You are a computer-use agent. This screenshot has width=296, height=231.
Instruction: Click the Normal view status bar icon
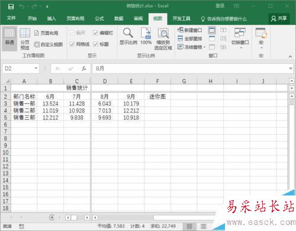pos(189,226)
